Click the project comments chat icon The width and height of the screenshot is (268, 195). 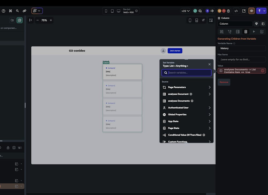point(200,11)
